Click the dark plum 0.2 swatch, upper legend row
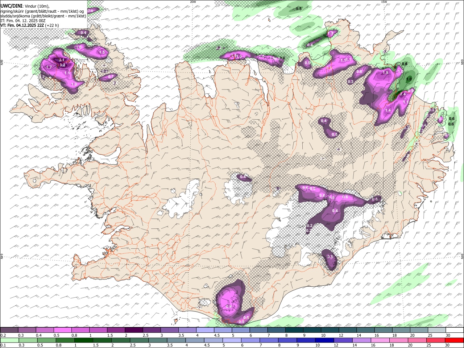Screen dimensions: 464x348 click(9, 330)
